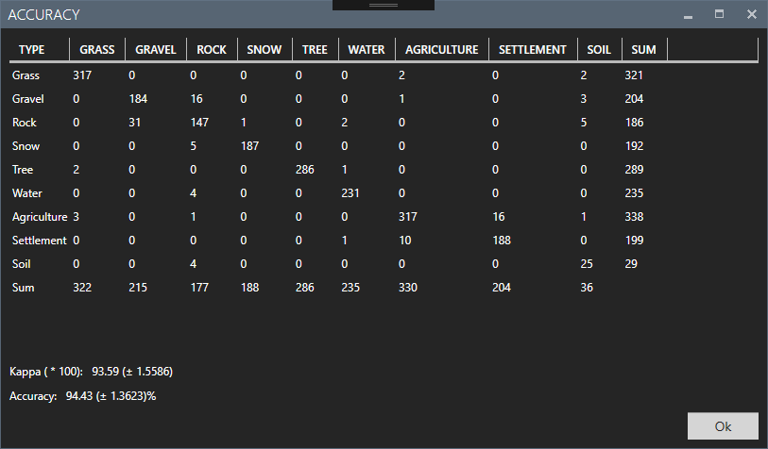768x449 pixels.
Task: Select the Water row label
Action: tap(27, 193)
